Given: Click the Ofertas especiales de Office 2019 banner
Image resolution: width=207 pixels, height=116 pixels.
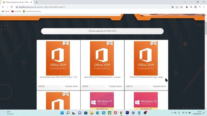Looking at the screenshot, I should pyautogui.click(x=102, y=31).
